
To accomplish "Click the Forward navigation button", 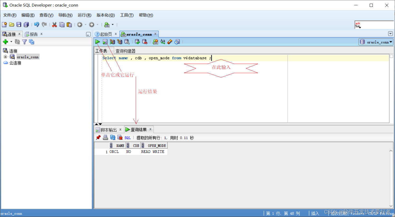I will [x=91, y=24].
